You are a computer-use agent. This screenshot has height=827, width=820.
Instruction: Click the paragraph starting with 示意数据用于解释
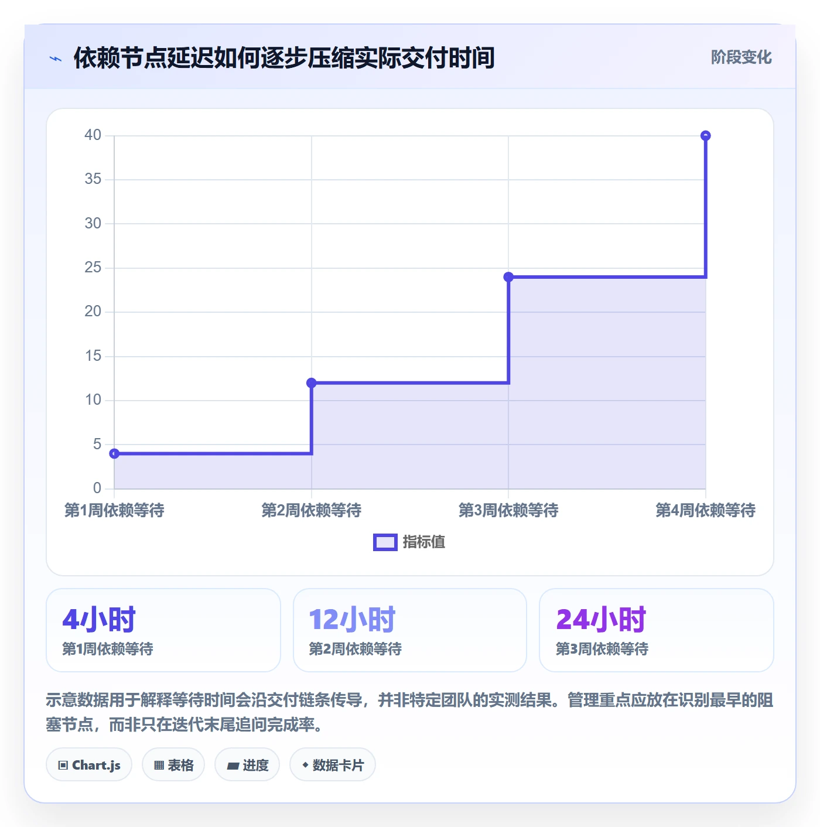410,712
